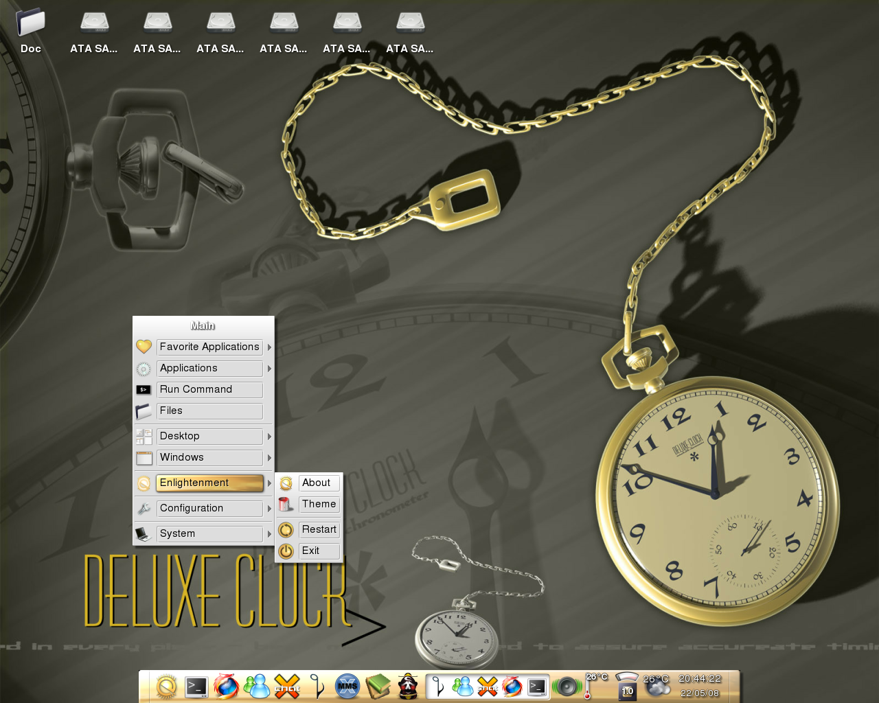Image resolution: width=879 pixels, height=703 pixels.
Task: Expand the Desktop submenu arrow
Action: 269,437
